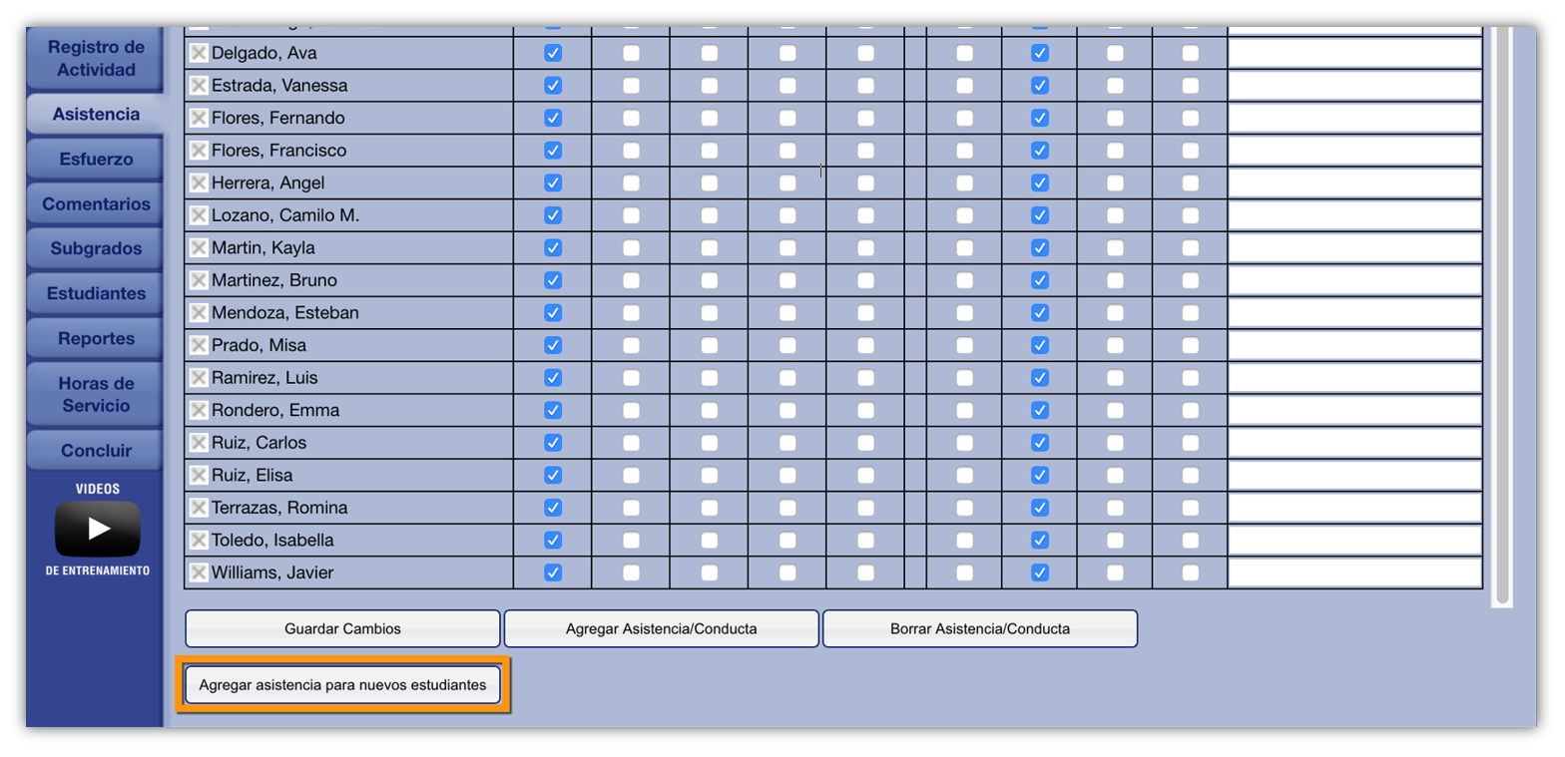
Task: Click Guardar Cambios button
Action: 342,629
